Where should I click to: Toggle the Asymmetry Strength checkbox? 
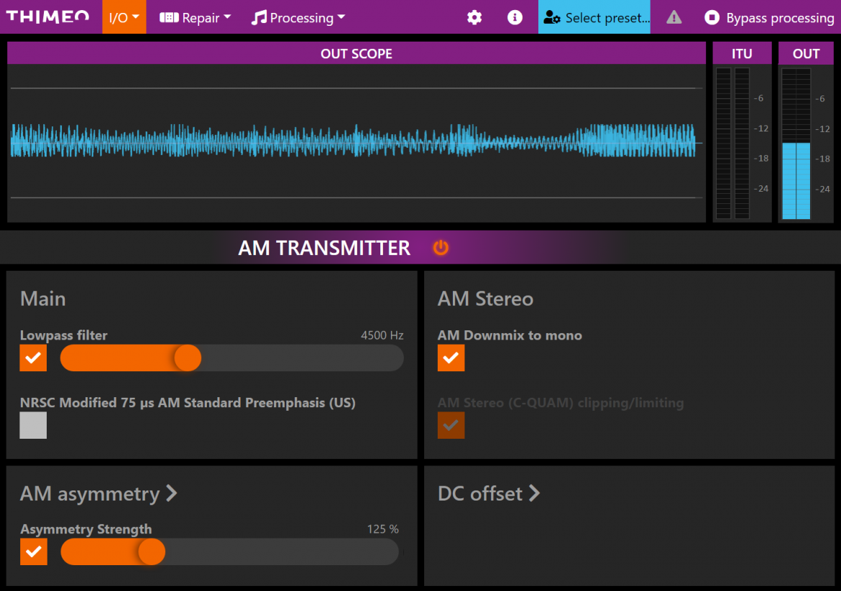click(33, 552)
